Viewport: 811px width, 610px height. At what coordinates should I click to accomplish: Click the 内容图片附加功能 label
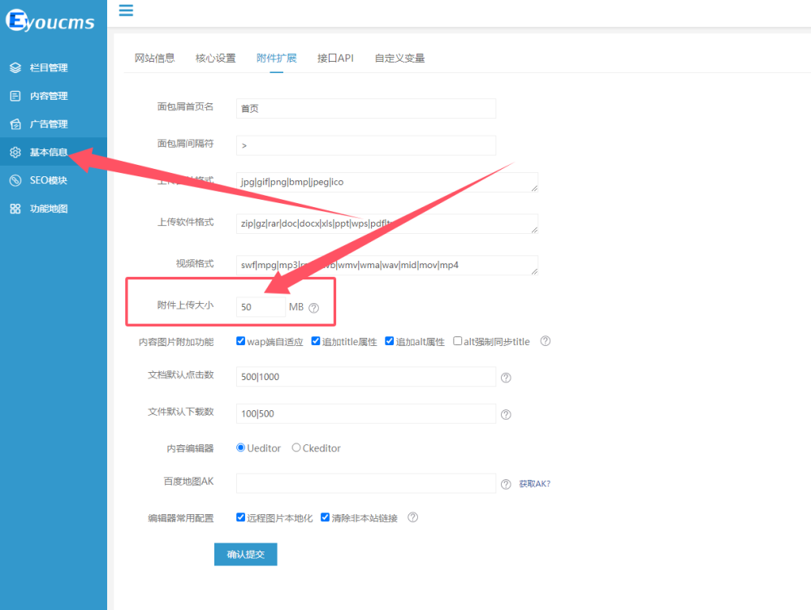point(176,342)
